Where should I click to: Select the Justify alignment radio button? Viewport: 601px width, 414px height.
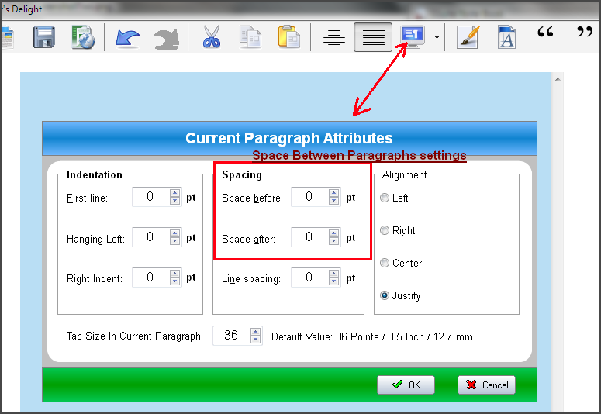point(385,295)
